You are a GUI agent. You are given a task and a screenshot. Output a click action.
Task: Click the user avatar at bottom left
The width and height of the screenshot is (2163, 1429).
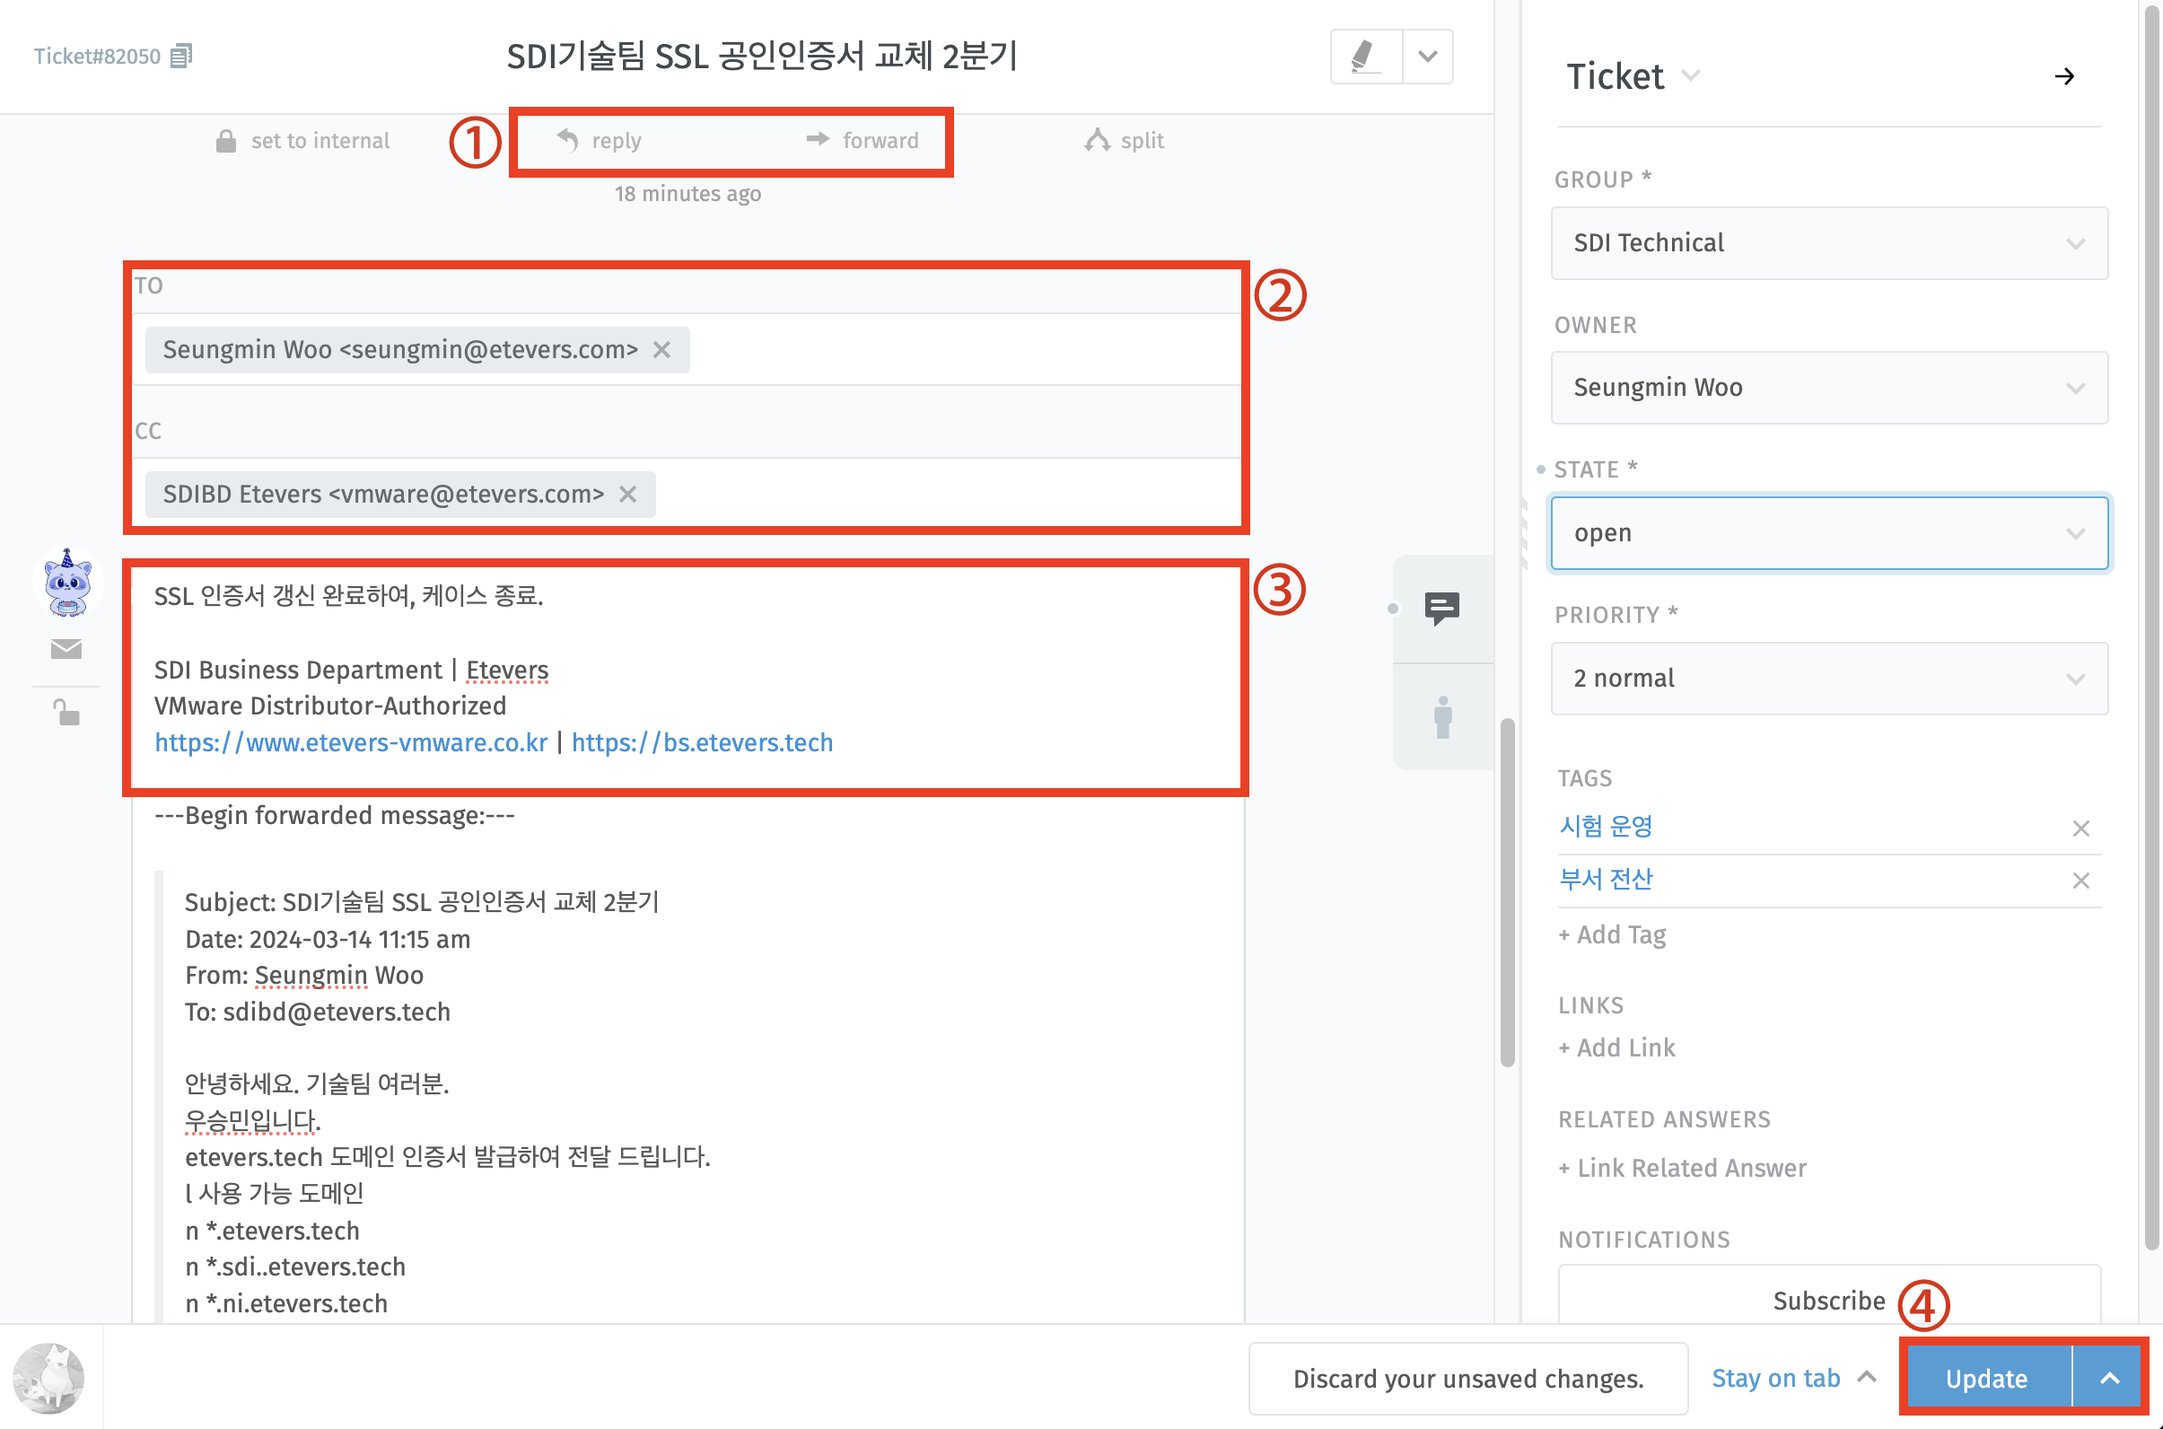click(x=48, y=1378)
